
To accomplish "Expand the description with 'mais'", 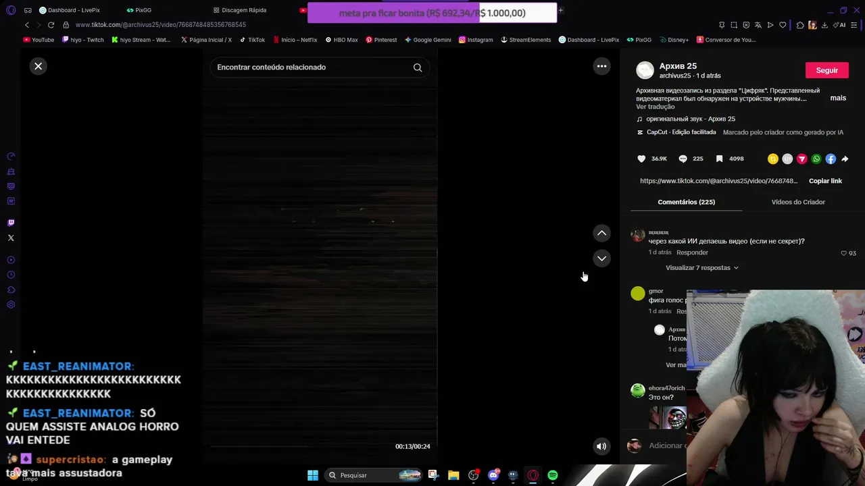I will (x=838, y=98).
